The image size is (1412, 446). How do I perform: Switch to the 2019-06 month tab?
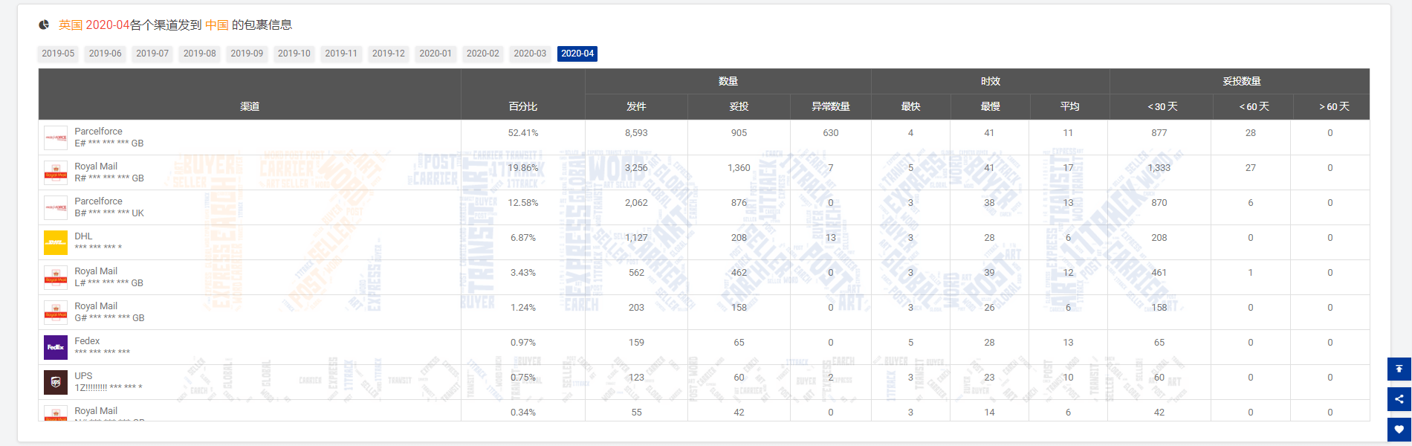click(105, 54)
